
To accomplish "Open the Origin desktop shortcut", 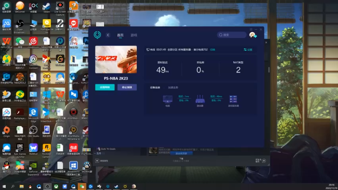I will (x=6, y=132).
